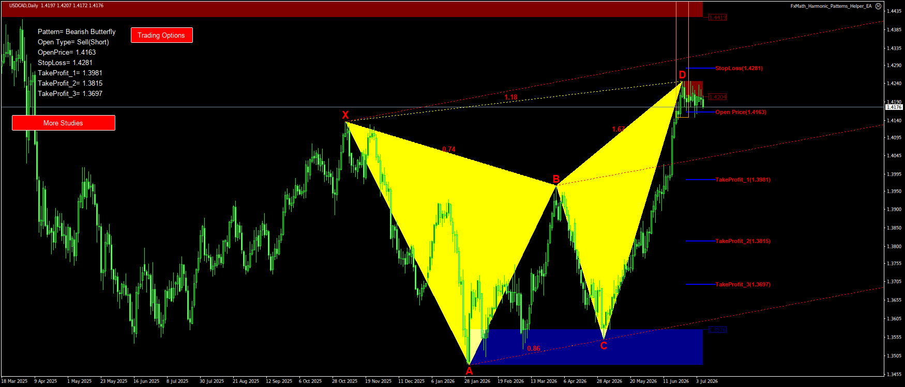Click the TakeProfit_1= 1.3981 info line
The height and width of the screenshot is (387, 905).
[x=70, y=73]
